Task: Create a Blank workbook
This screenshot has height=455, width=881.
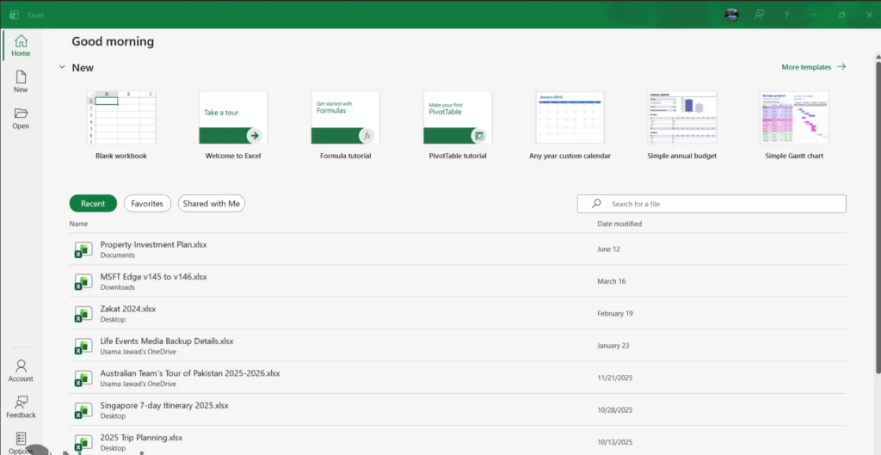Action: 120,126
